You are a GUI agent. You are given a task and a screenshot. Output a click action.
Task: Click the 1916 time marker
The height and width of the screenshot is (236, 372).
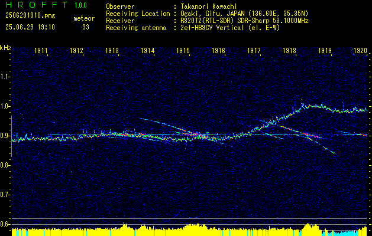click(x=218, y=51)
